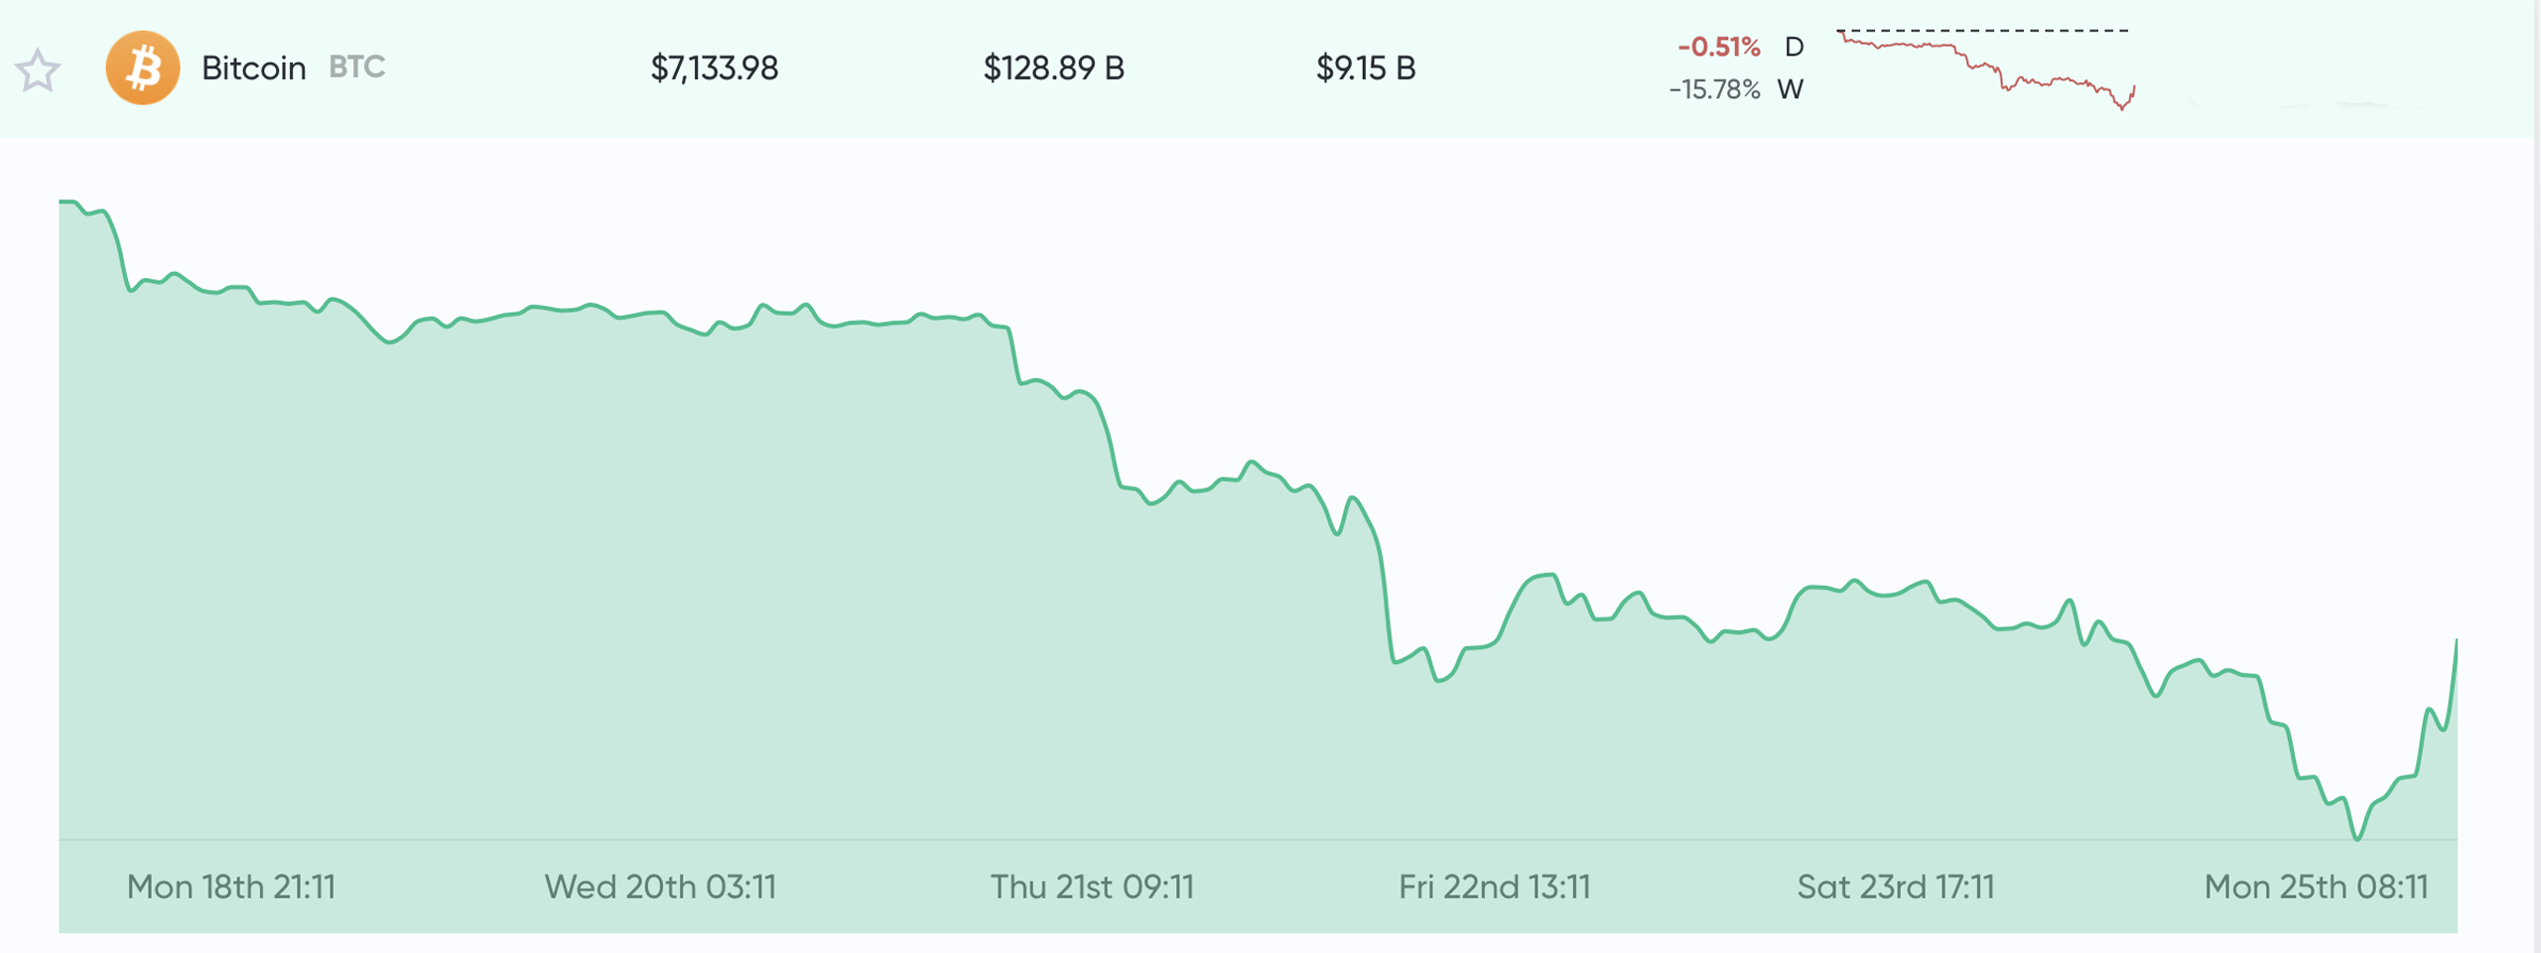Toggle the favorite star for Bitcoin
2541x953 pixels.
pyautogui.click(x=38, y=70)
